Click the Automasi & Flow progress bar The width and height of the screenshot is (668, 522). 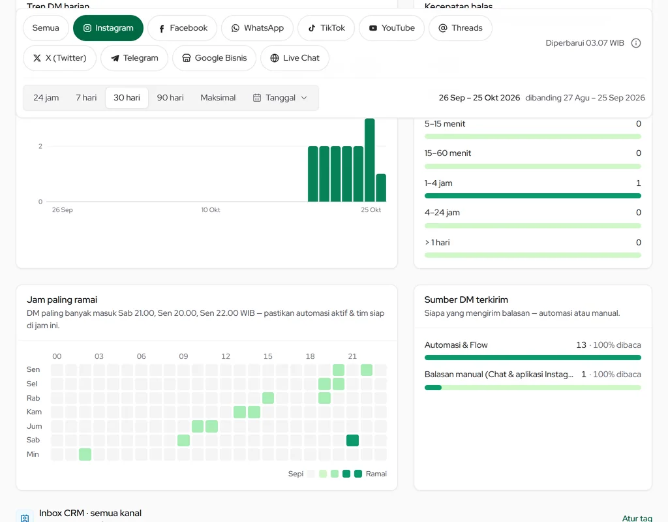(532, 358)
